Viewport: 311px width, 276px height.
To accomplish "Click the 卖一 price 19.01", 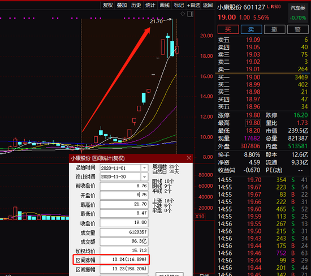I will 253,69.
